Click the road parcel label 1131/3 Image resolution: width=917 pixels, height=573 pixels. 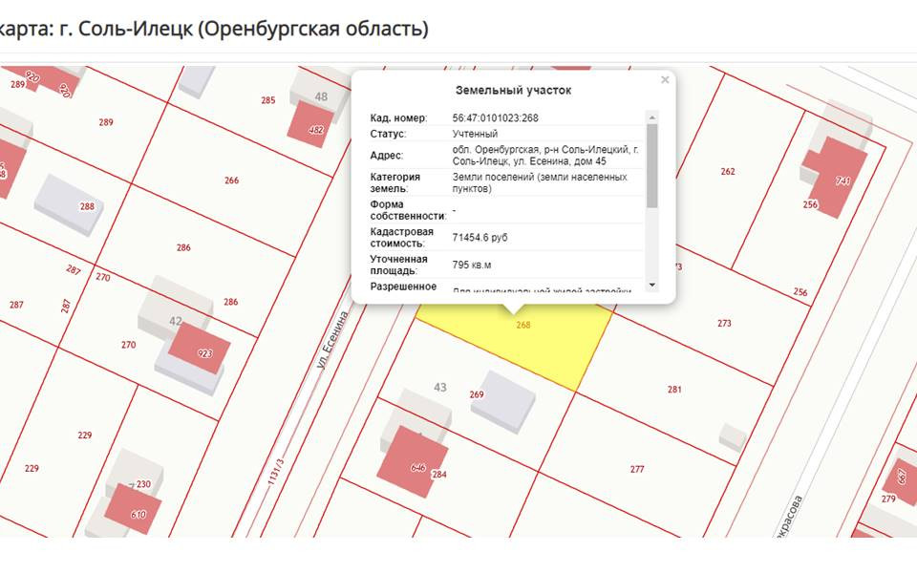[x=276, y=472]
